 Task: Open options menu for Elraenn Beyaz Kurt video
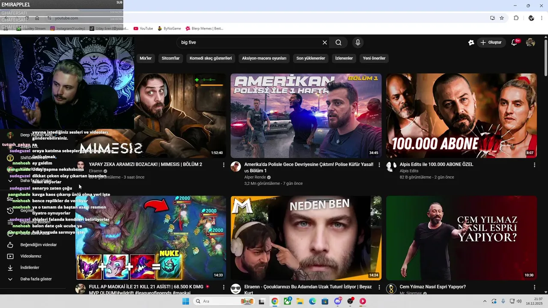(379, 287)
